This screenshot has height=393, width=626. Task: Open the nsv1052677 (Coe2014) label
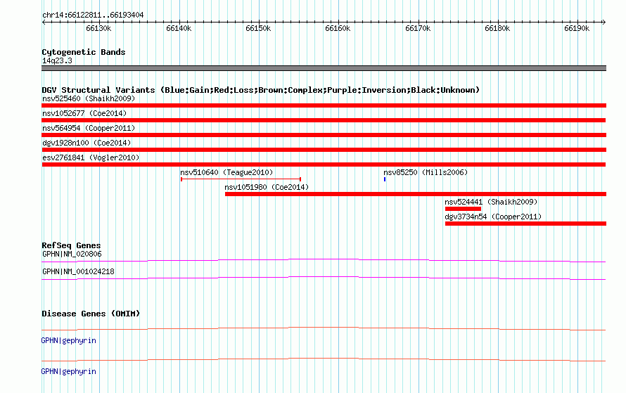click(x=84, y=113)
